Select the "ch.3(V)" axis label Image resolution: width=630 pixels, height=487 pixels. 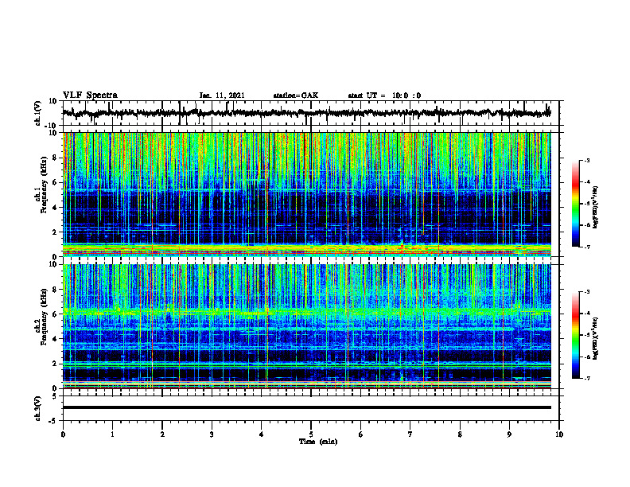click(38, 408)
